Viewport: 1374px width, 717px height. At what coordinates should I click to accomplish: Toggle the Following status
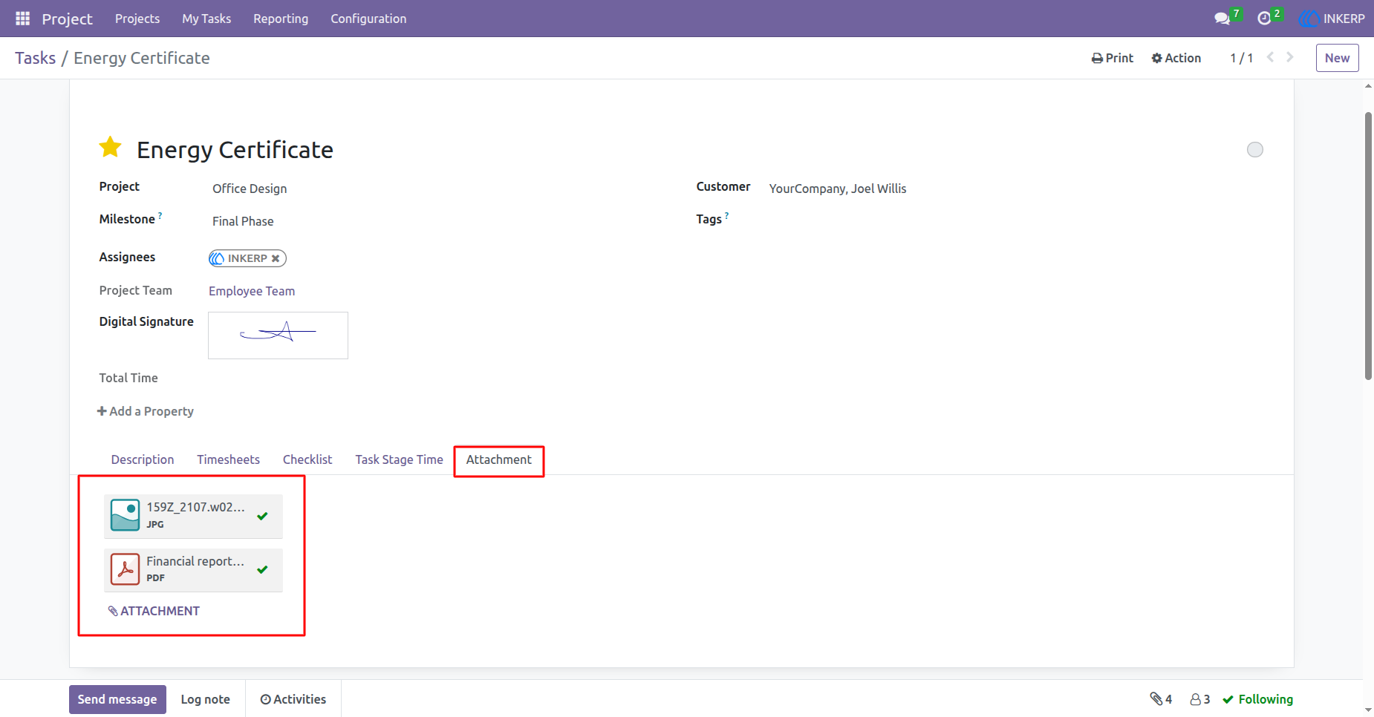(1258, 699)
